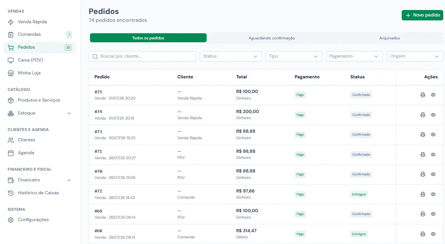
Task: Click the Comandas clipboard icon
Action: (x=11, y=35)
